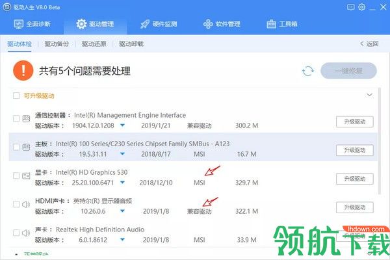Click the text Realtek High Definition Audio
390x260 pixels.
(100, 229)
